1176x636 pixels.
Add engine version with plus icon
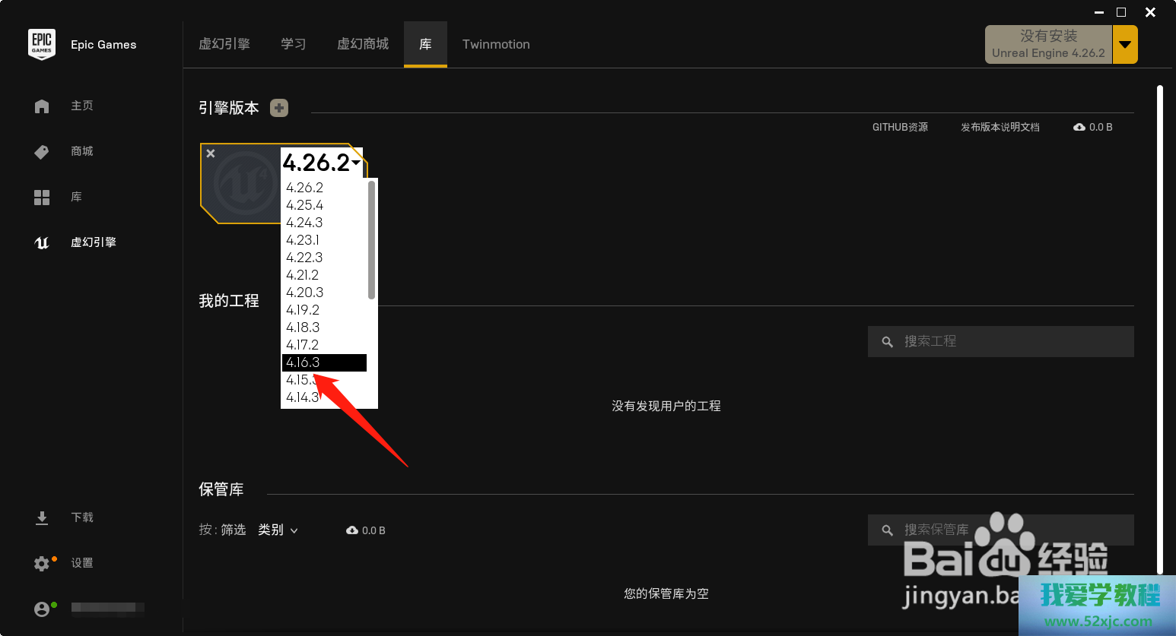pyautogui.click(x=279, y=108)
